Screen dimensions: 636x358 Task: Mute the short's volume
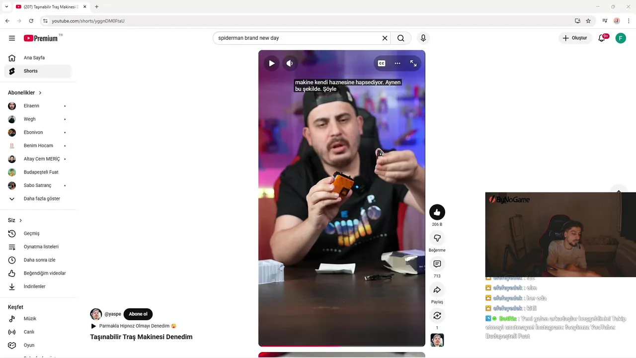click(x=290, y=63)
